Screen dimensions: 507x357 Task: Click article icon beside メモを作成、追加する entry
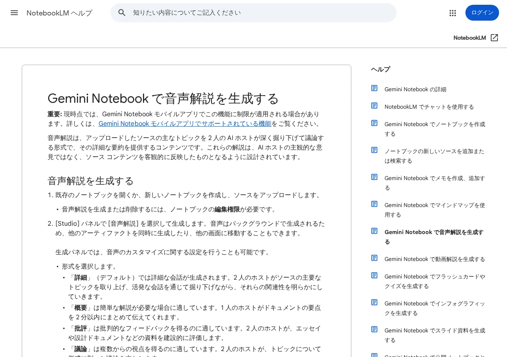coord(374,177)
